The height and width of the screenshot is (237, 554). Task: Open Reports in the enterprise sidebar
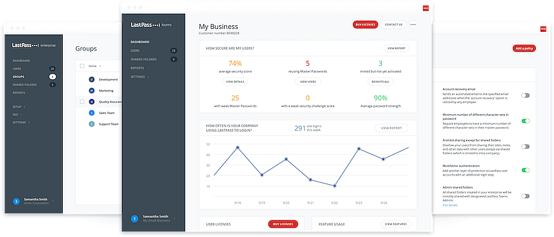18,93
